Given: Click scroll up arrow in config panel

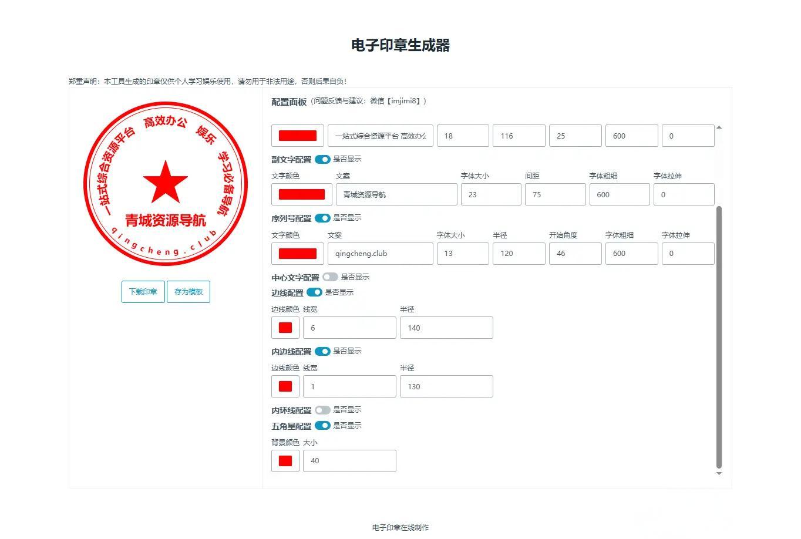Looking at the screenshot, I should click(719, 127).
